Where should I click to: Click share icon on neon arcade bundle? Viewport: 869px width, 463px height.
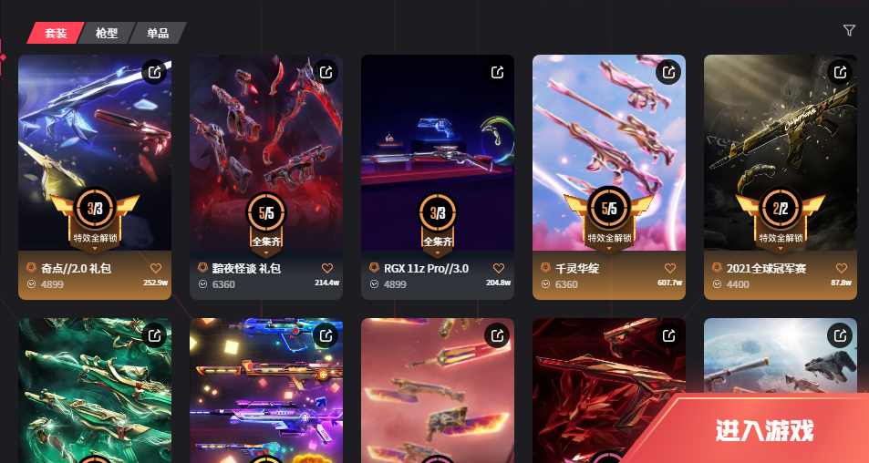click(326, 335)
